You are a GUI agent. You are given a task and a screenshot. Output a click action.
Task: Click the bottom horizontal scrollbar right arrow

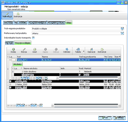119,105
